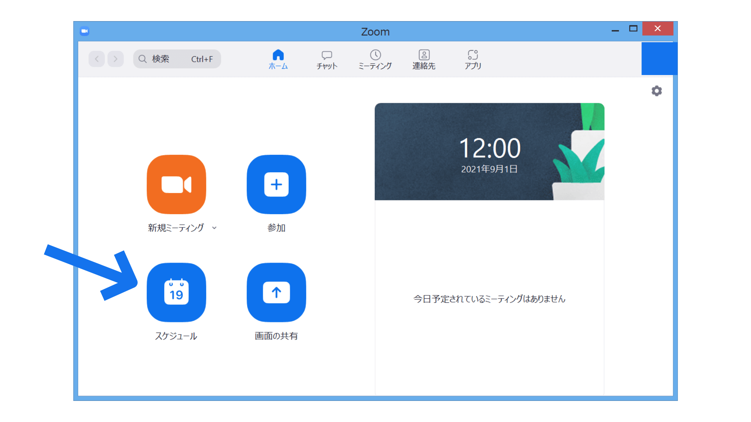
Task: Click the Share Screen (画面の共有) arrow icon
Action: click(x=276, y=292)
